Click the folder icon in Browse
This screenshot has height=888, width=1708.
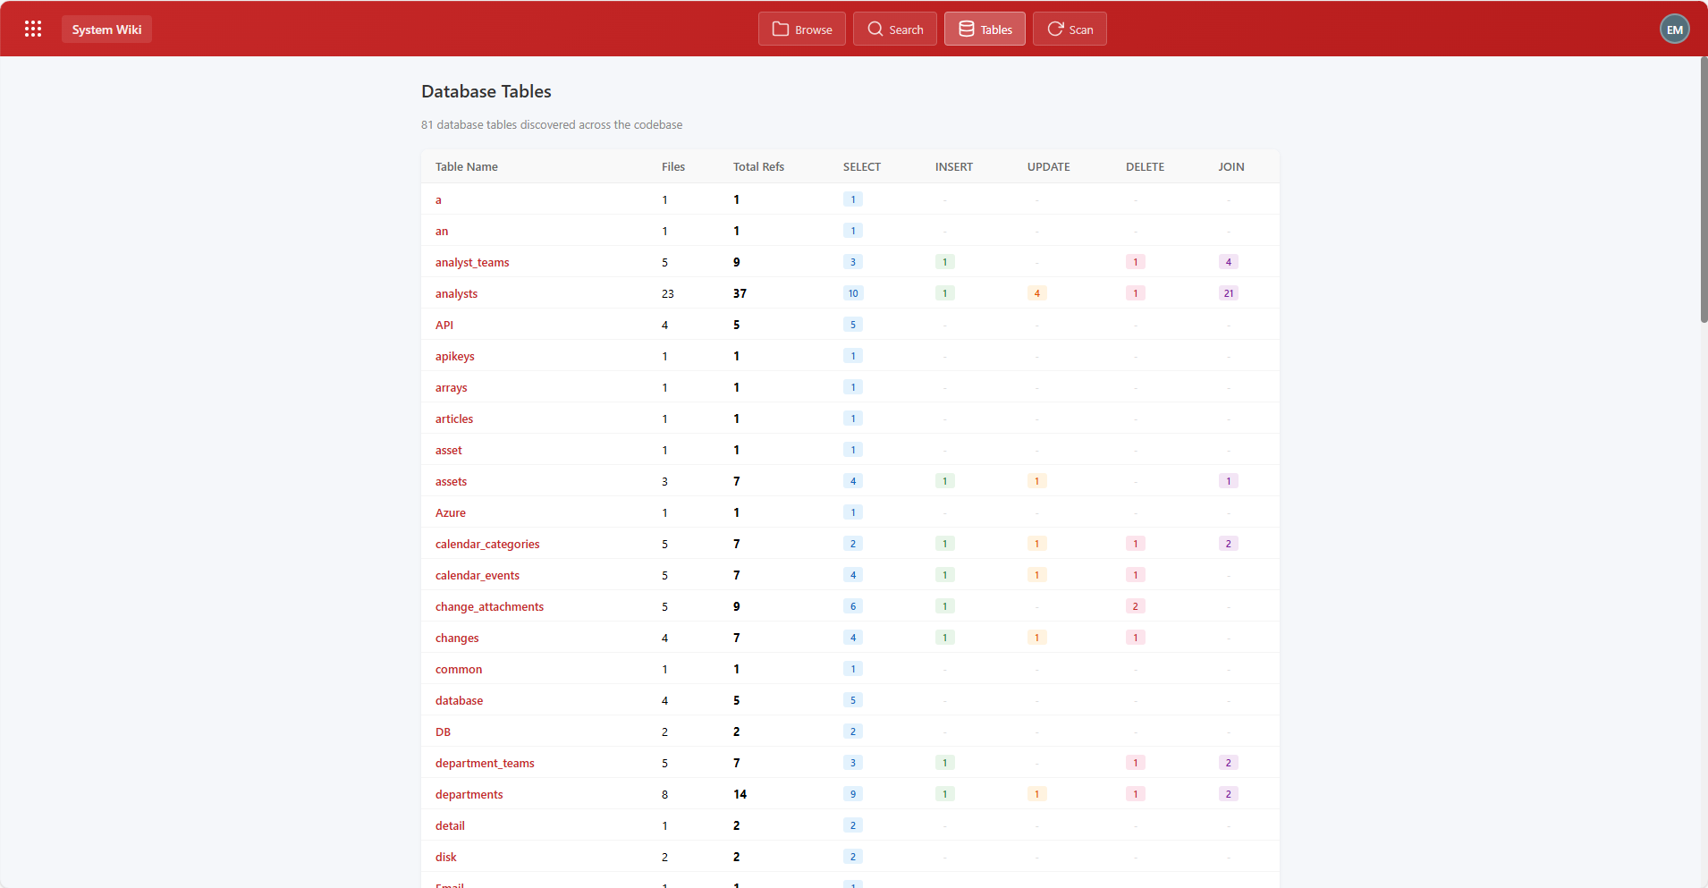(x=781, y=29)
